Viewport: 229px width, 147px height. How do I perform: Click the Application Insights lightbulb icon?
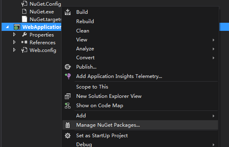coord(68,76)
